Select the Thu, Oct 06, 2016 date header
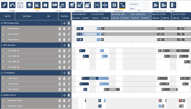Viewport: 191px width, 109px height. [79, 14]
